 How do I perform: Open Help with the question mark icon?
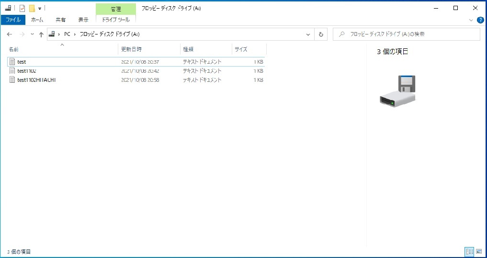click(x=480, y=20)
